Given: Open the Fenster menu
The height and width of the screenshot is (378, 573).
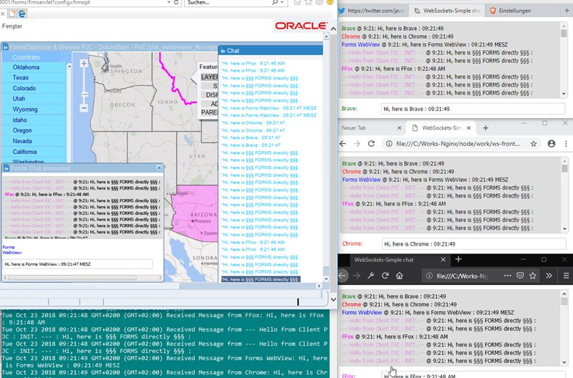Looking at the screenshot, I should click(12, 26).
